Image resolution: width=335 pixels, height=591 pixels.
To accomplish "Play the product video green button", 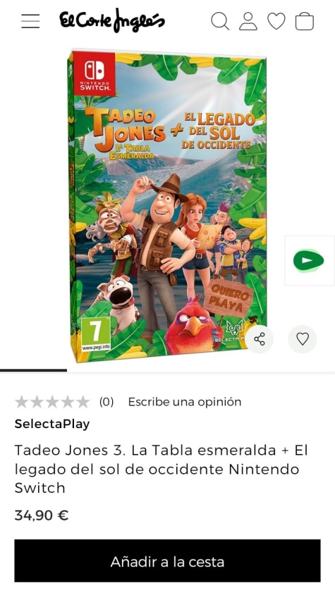I will click(309, 260).
